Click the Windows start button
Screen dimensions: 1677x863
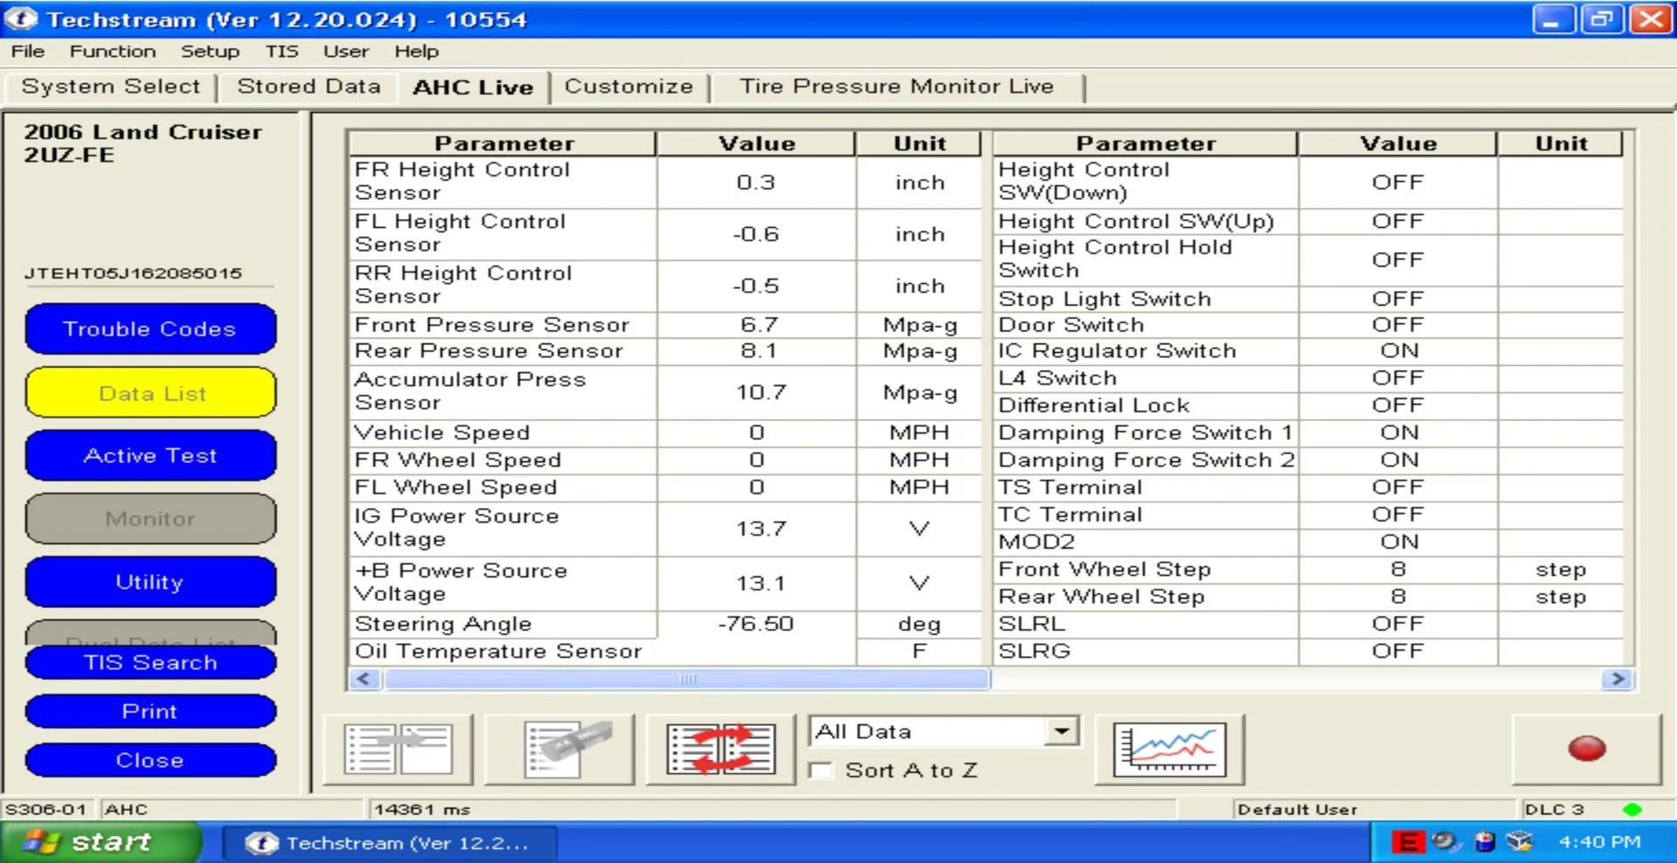pyautogui.click(x=100, y=842)
